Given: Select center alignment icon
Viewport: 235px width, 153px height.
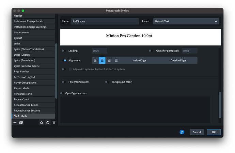Looking at the screenshot, I should click(102, 60).
